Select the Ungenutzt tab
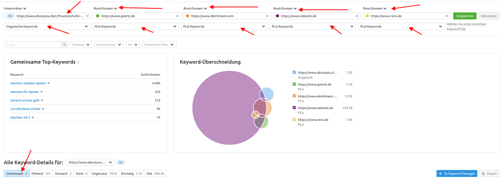Image resolution: width=501 pixels, height=180 pixels. [104, 174]
